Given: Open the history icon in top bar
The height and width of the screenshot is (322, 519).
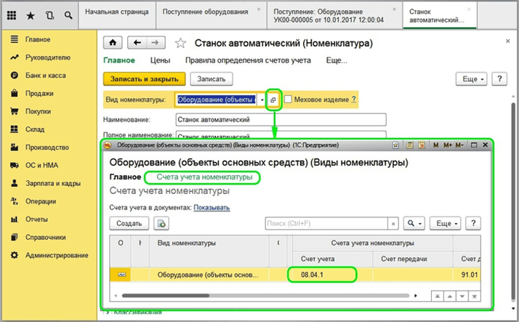Looking at the screenshot, I should point(50,15).
